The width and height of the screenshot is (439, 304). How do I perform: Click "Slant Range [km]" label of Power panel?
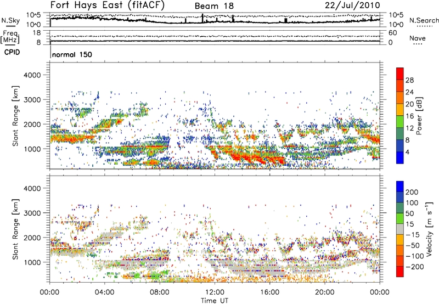pyautogui.click(x=16, y=116)
